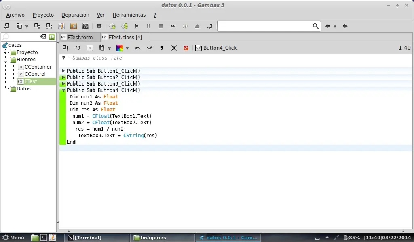Expand the Proyecto folder in the tree

point(5,52)
